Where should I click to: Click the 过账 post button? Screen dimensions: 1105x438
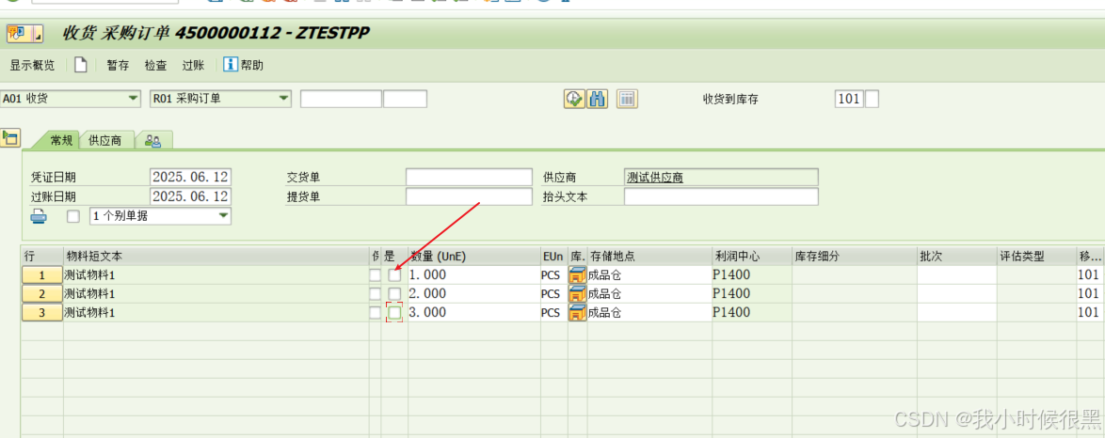point(193,66)
